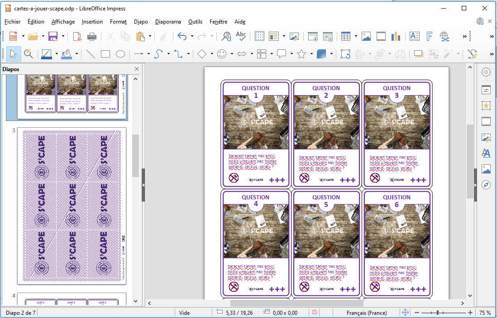497x318 pixels.
Task: Open a file with the folder icon
Action: 33,37
